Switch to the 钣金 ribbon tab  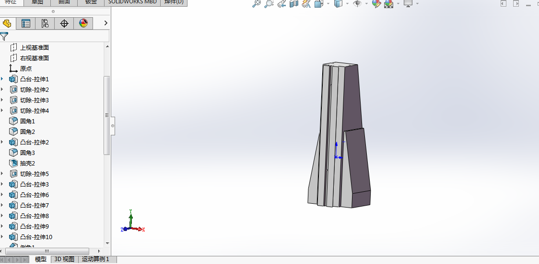[91, 2]
